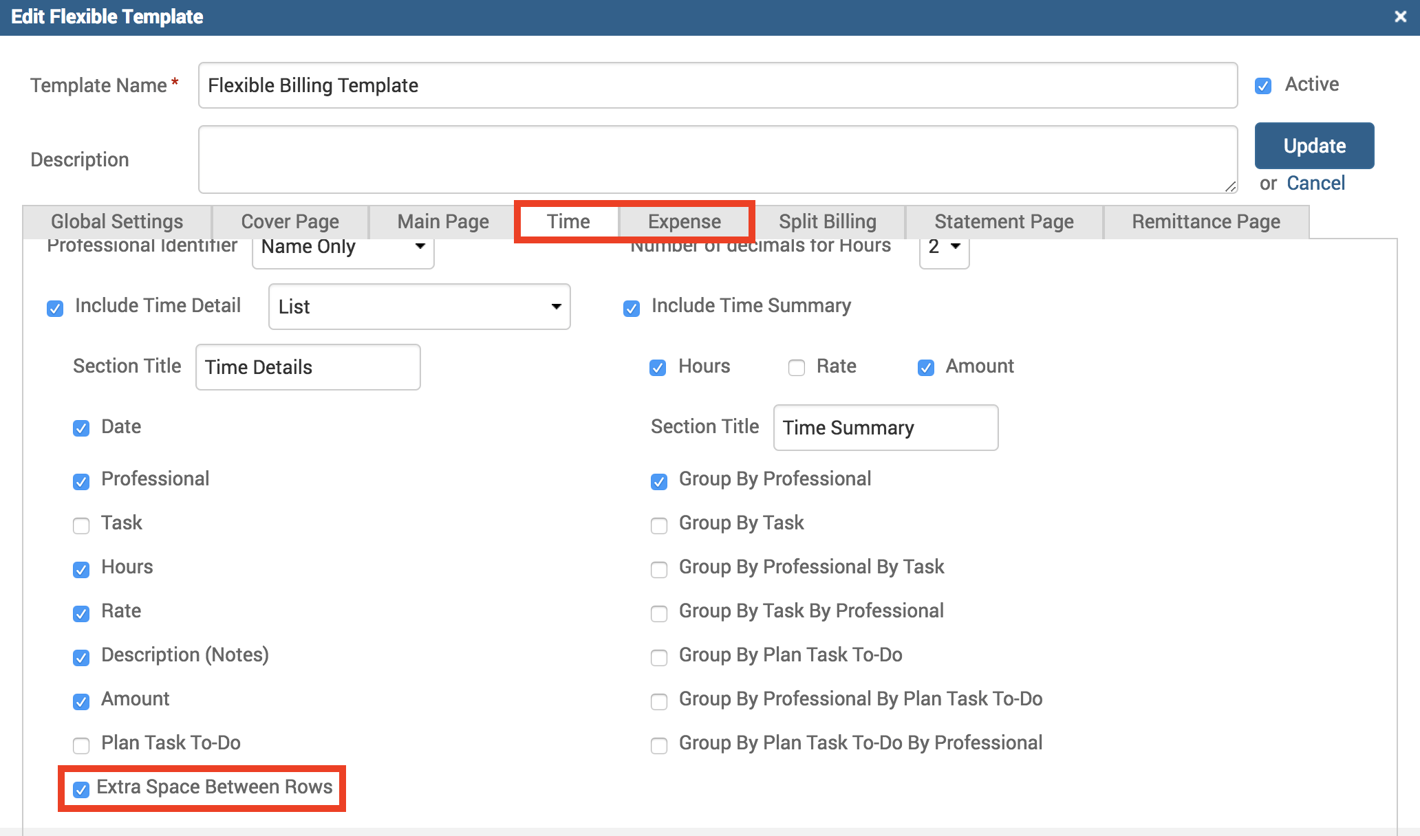The width and height of the screenshot is (1420, 836).
Task: Go to the Remittance Page tab
Action: coord(1205,221)
